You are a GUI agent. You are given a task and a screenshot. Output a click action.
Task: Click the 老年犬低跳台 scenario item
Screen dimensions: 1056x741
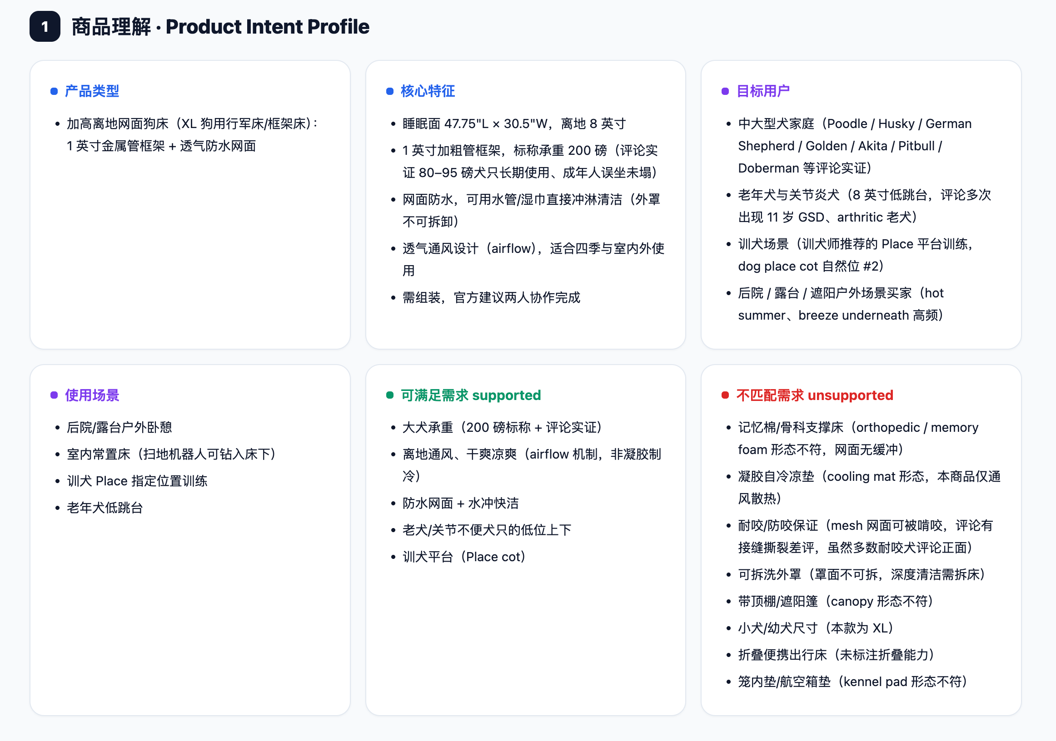[105, 508]
